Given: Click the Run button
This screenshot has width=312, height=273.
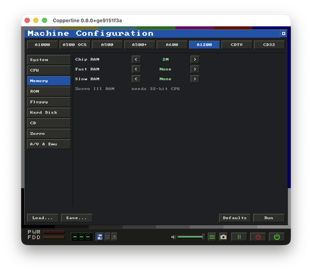Looking at the screenshot, I should 269,218.
